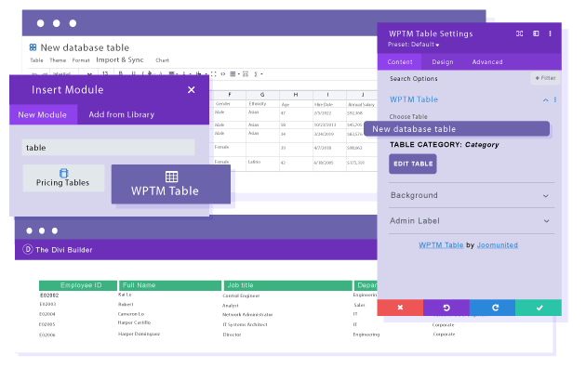
Task: Close the Insert Module dialog
Action: [192, 89]
